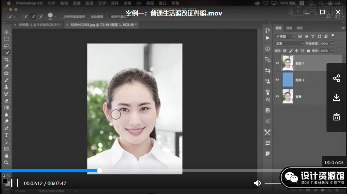This screenshot has width=347, height=194.
Task: Enable Sample All Layers checkbox
Action: tap(61, 17)
